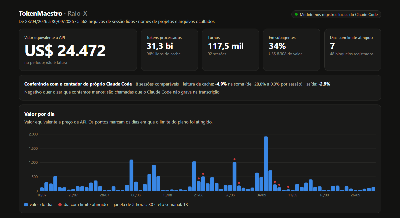Click the 'Raio-X' heading text
The width and height of the screenshot is (400, 218).
pos(77,14)
